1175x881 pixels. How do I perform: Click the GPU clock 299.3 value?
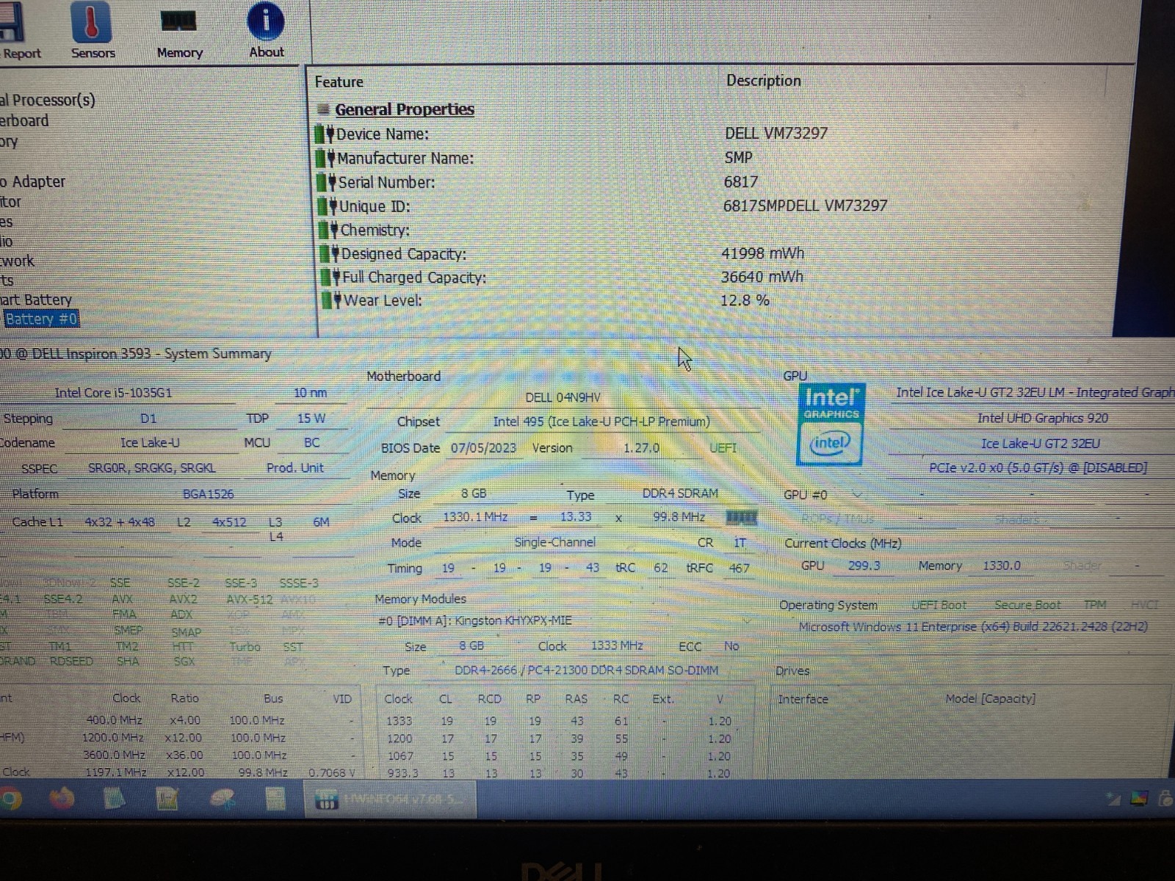(864, 566)
